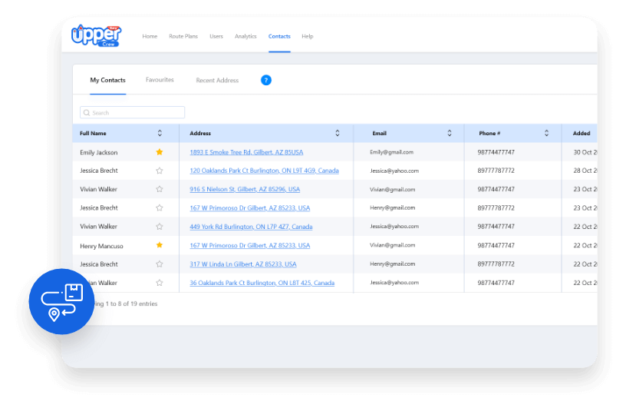Click Vivian@gmail.com in 916 S Nielson row

[x=393, y=190]
